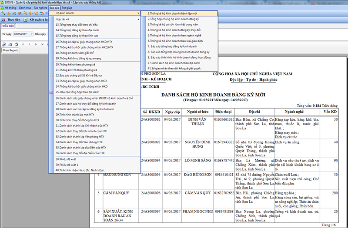The image size is (348, 228).
Task: Expand the Hộ kinh doanh submenu arrow
Action: [138, 13]
